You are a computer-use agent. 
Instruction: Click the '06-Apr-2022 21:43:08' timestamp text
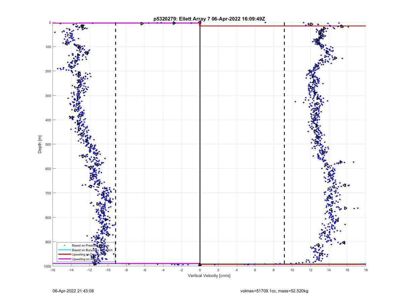click(73, 291)
